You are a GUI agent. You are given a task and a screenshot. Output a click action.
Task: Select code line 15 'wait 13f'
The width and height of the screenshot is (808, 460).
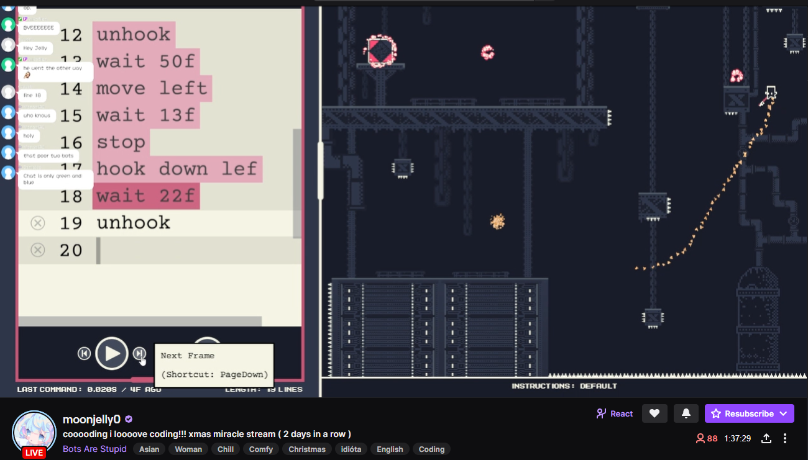click(146, 115)
